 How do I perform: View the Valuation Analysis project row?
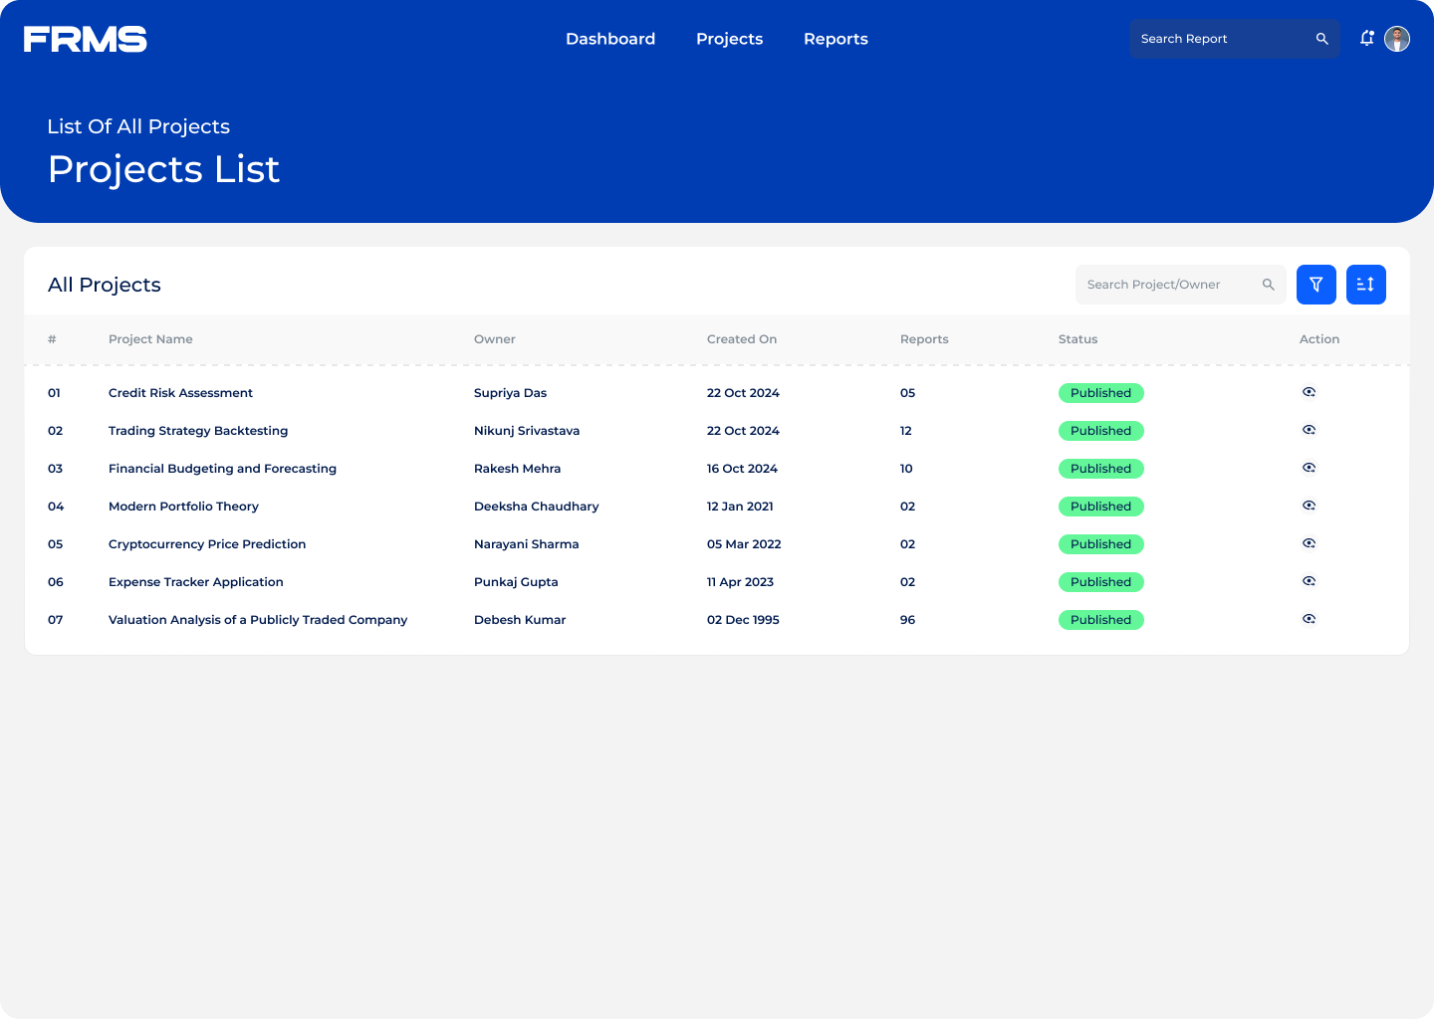1309,619
